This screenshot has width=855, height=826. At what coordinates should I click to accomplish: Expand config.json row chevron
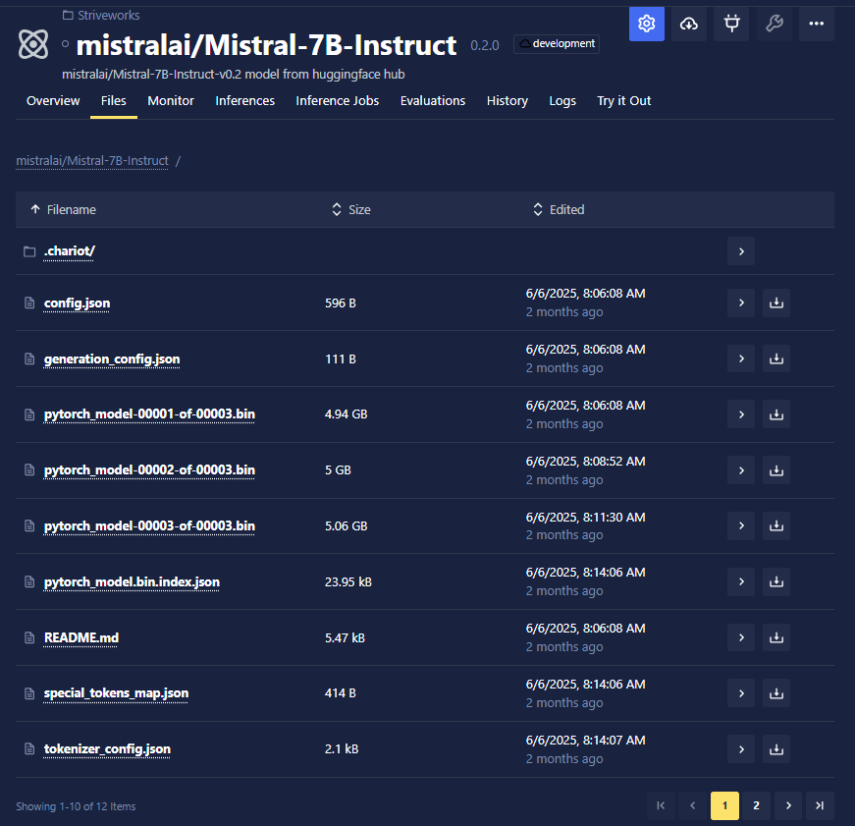[x=741, y=303]
